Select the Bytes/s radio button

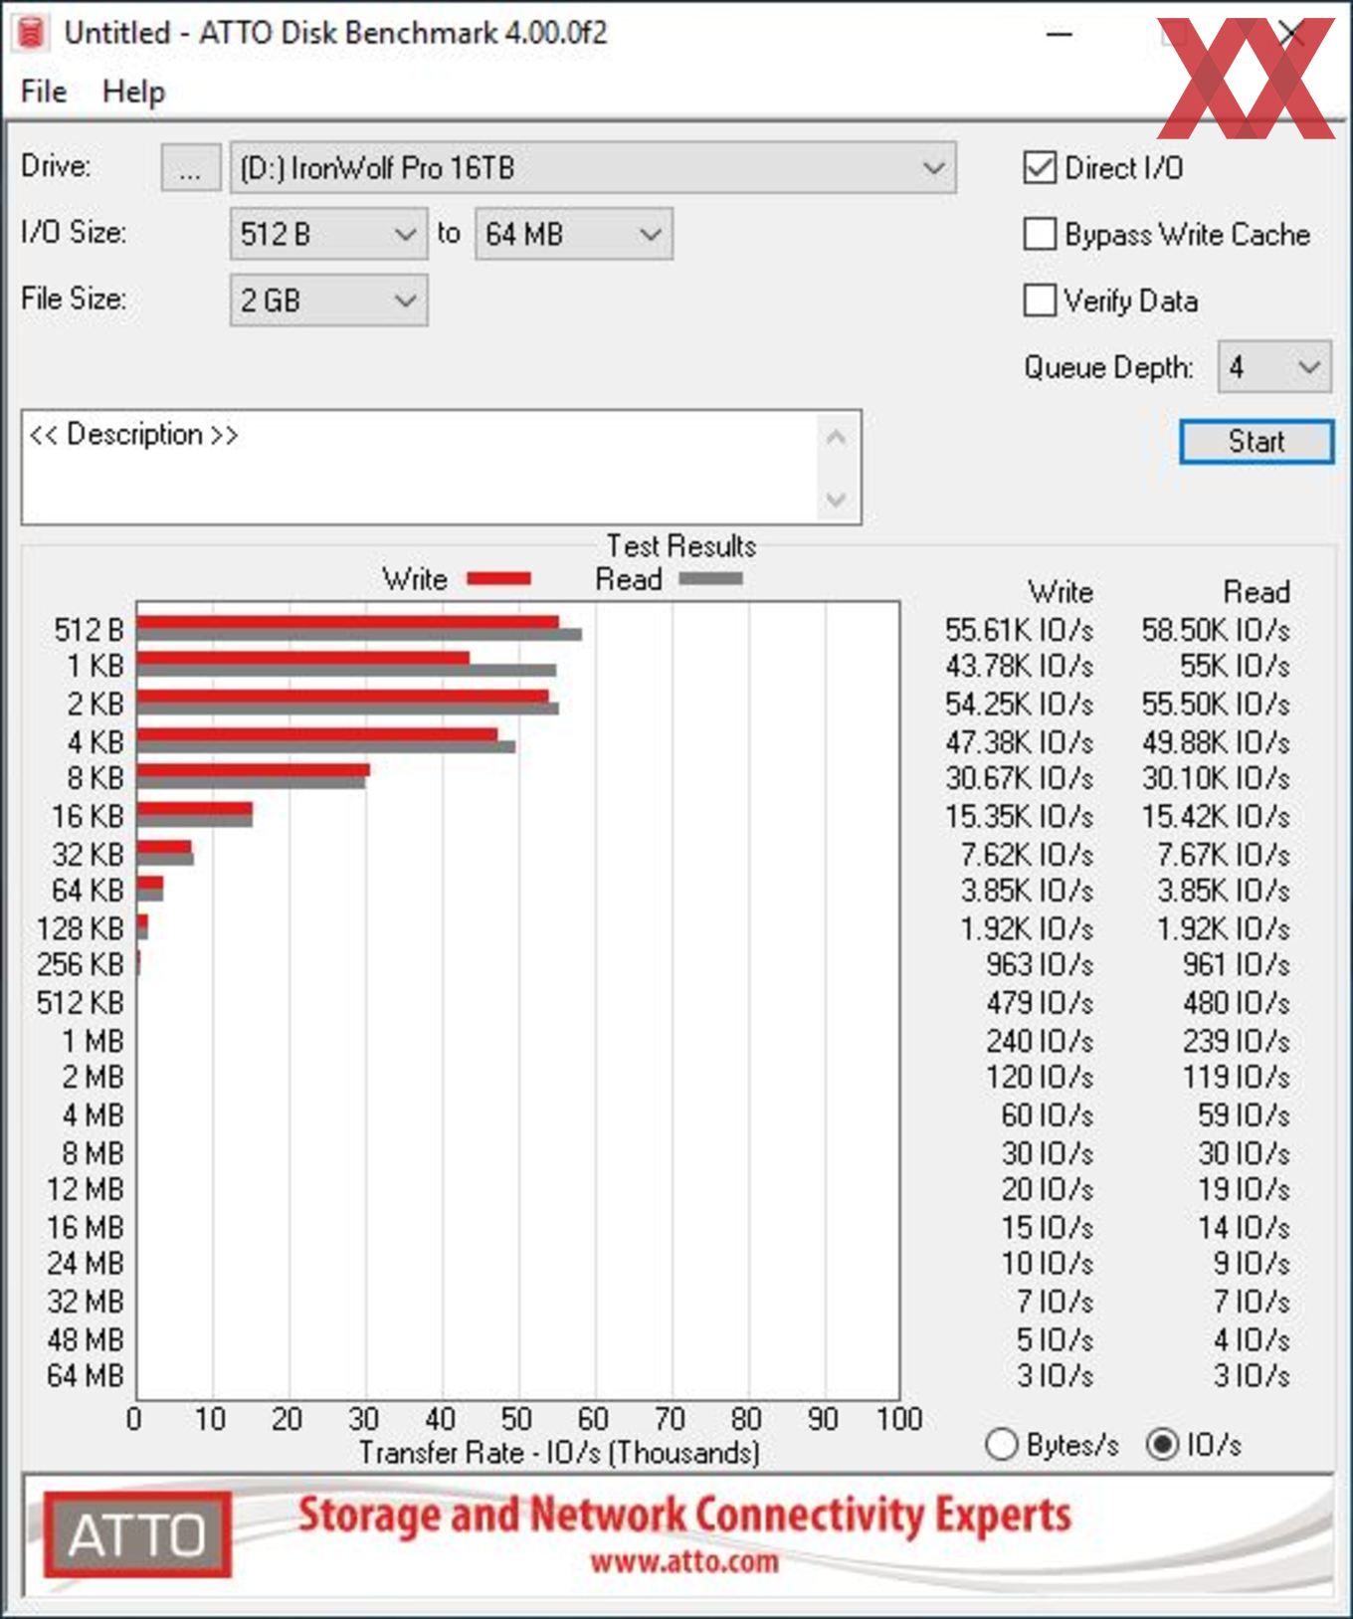point(1002,1444)
